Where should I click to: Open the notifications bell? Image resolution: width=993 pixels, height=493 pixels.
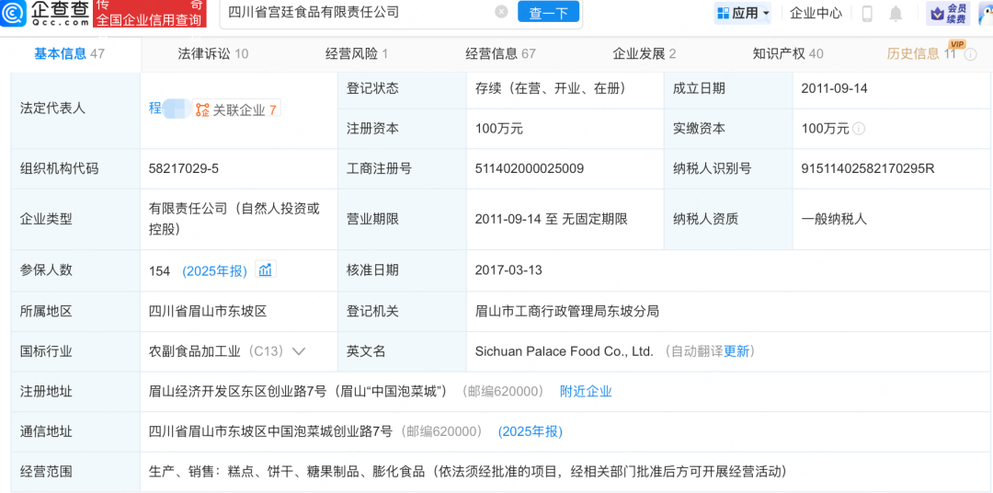(x=896, y=13)
